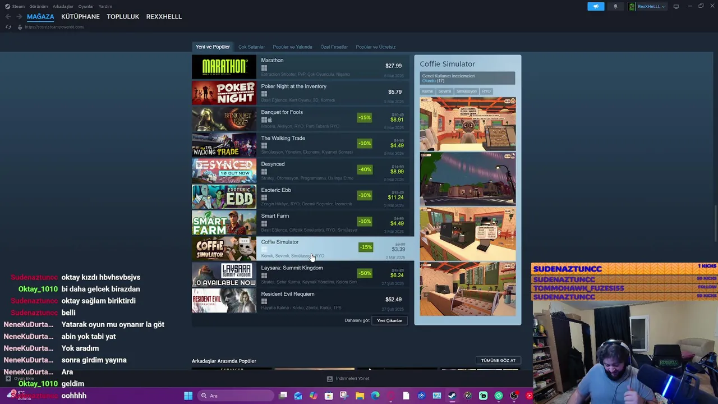Open Snipping Tool from the taskbar

pyautogui.click(x=344, y=396)
